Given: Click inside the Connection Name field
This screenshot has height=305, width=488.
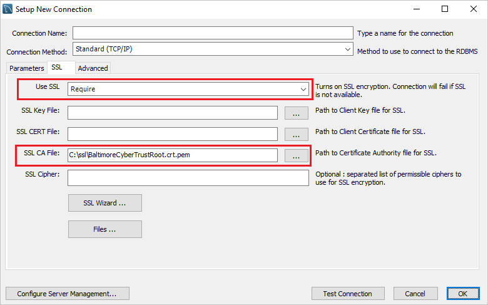Looking at the screenshot, I should [x=213, y=33].
